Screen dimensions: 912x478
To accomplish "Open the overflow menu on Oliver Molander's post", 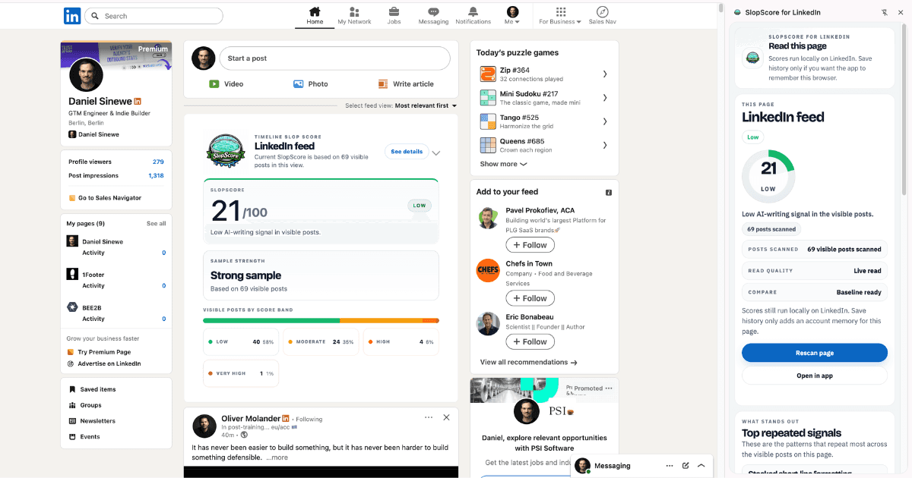I will pos(428,417).
